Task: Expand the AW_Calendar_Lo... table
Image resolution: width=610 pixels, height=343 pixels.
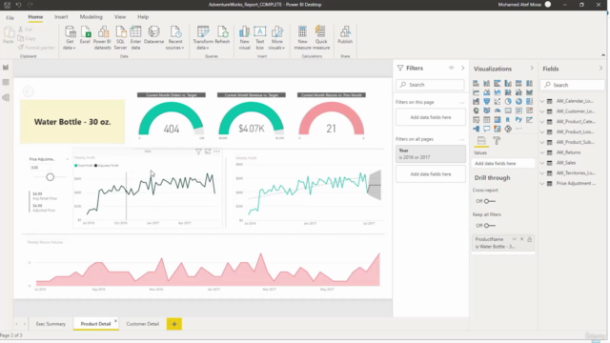Action: [542, 101]
